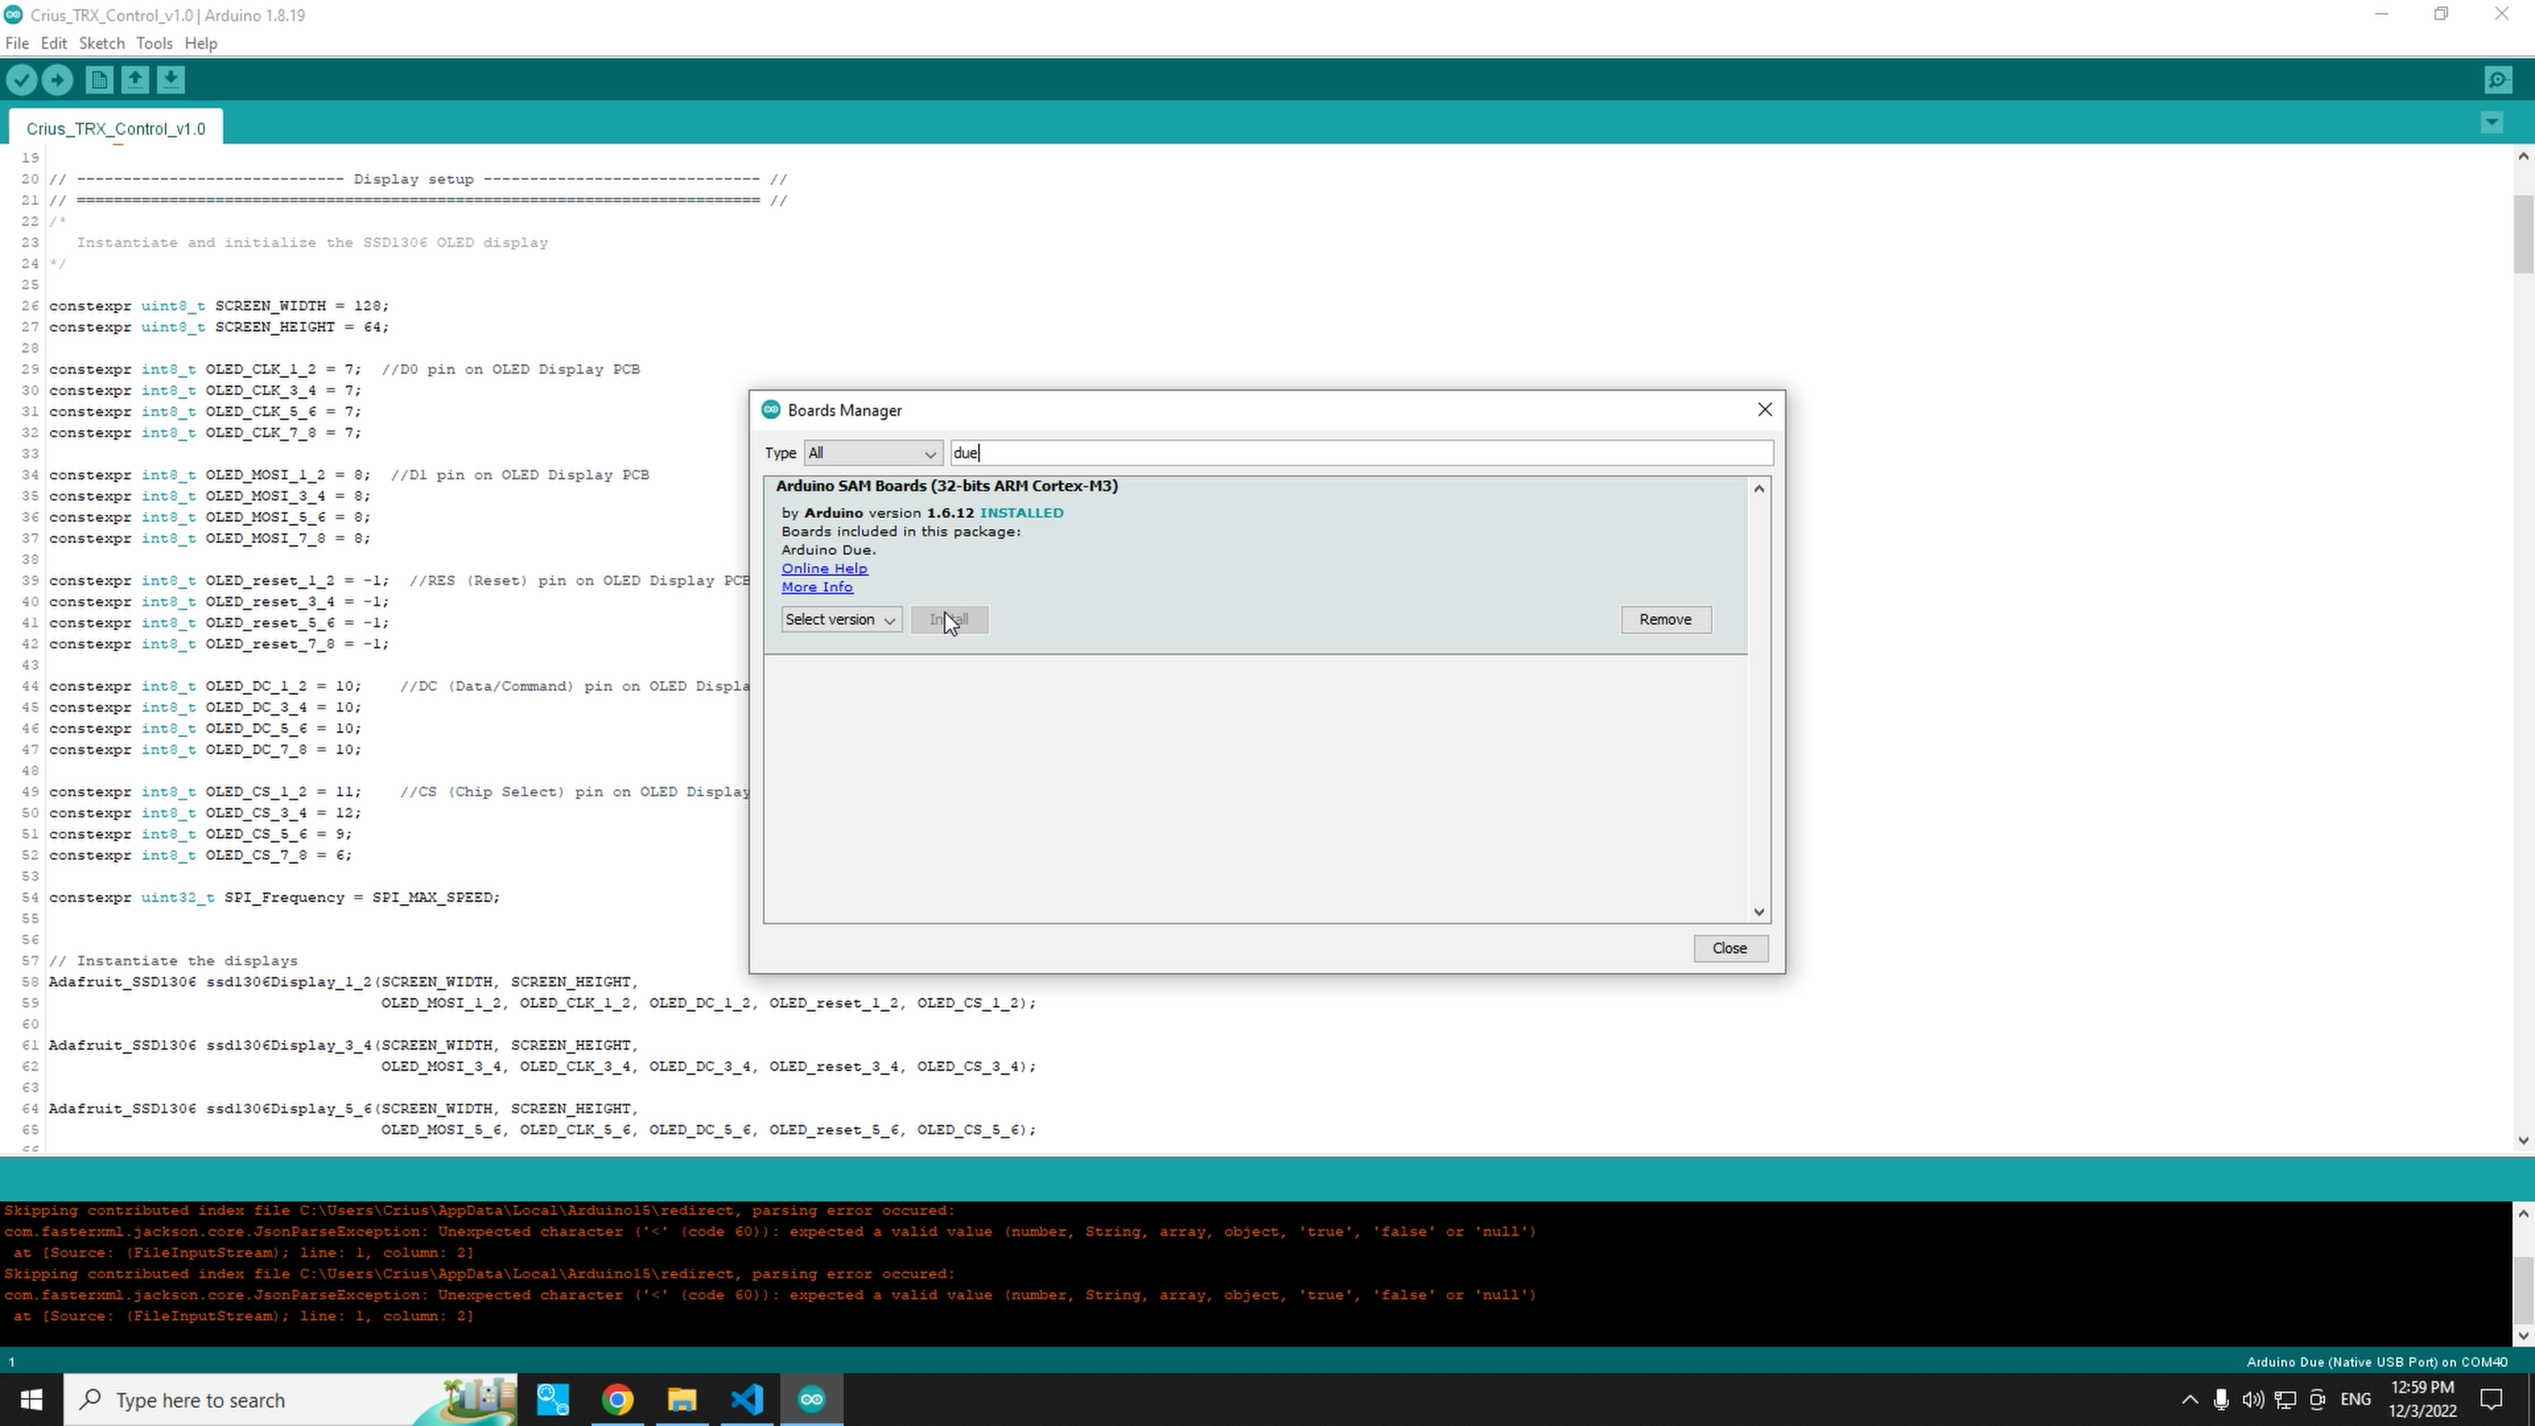Select the Crius_TRX_Control_v1.0 tab
Viewport: 2535px width, 1426px height.
[x=115, y=128]
